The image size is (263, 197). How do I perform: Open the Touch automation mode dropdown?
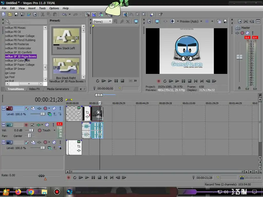(54, 130)
